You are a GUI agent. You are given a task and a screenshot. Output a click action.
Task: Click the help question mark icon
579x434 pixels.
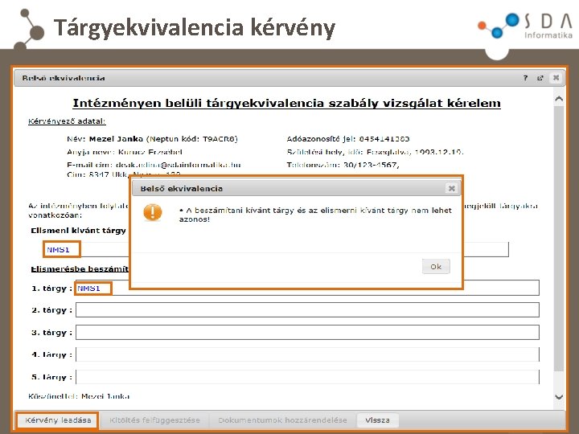coord(525,78)
